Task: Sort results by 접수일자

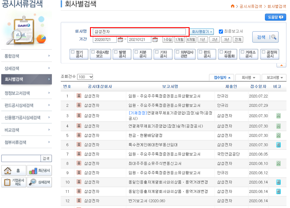Action: [222, 77]
